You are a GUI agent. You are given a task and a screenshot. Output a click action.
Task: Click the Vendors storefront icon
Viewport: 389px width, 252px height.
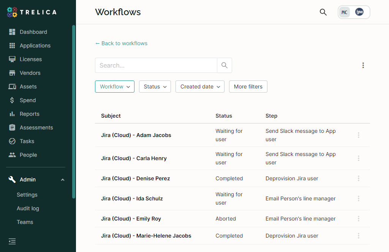[12, 73]
